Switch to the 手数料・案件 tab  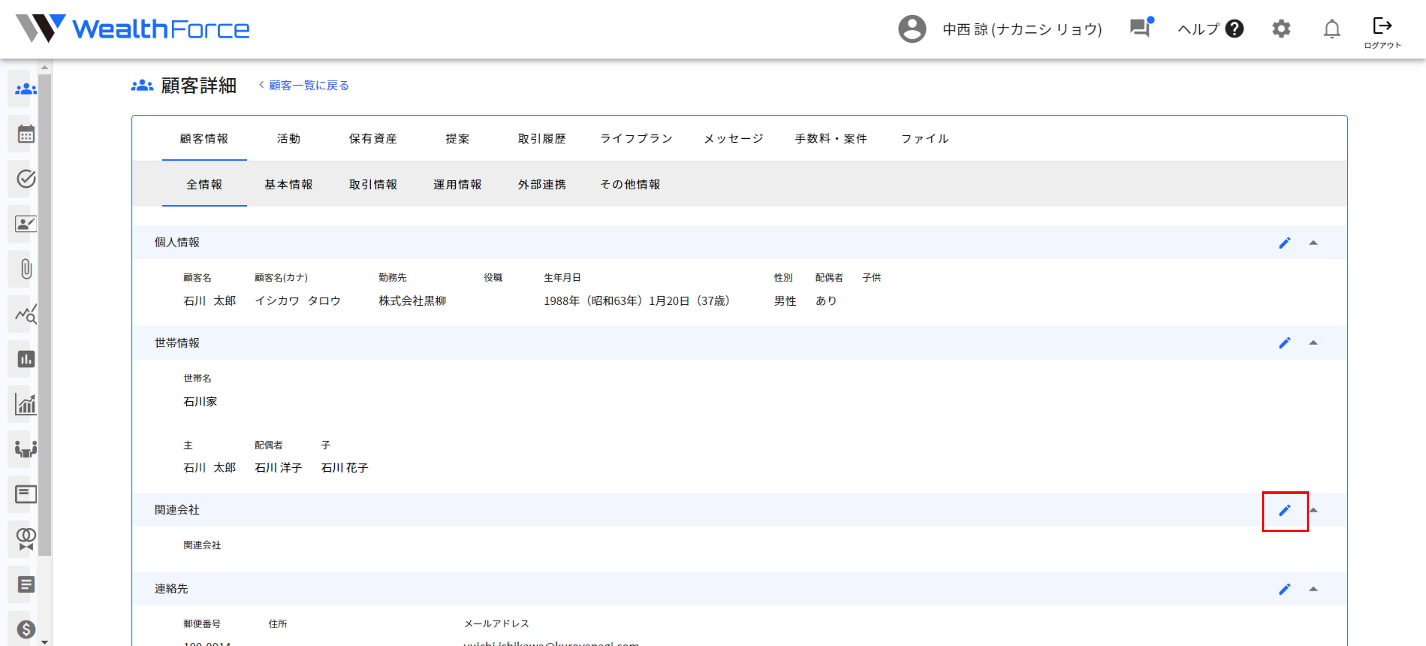pos(831,138)
